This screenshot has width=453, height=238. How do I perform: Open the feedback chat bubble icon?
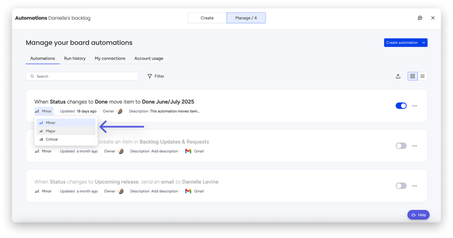coord(420,18)
